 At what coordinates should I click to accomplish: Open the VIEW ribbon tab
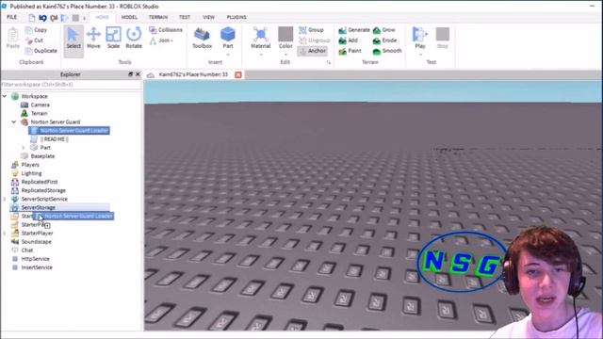click(x=208, y=17)
